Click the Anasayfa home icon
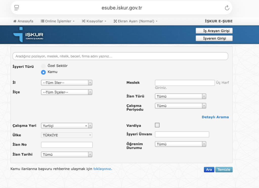259x188 pixels. click(15, 21)
